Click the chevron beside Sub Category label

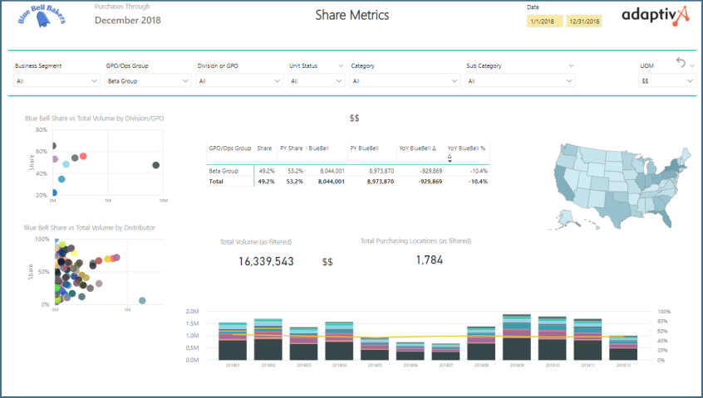570,66
